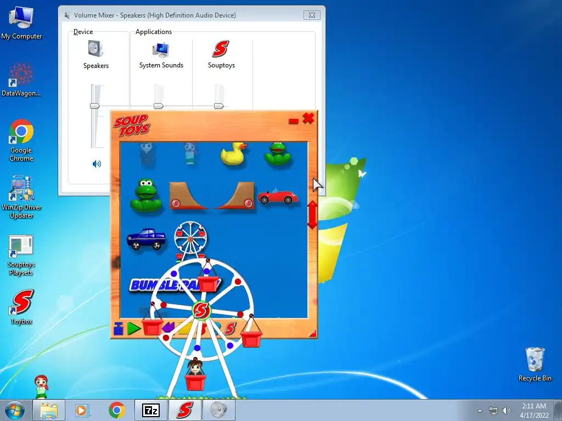Screen dimensions: 562x421
Task: Click the purple icon in Souptoys toolbar
Action: (168, 328)
